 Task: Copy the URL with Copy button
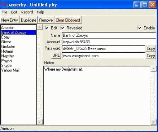click(x=151, y=56)
